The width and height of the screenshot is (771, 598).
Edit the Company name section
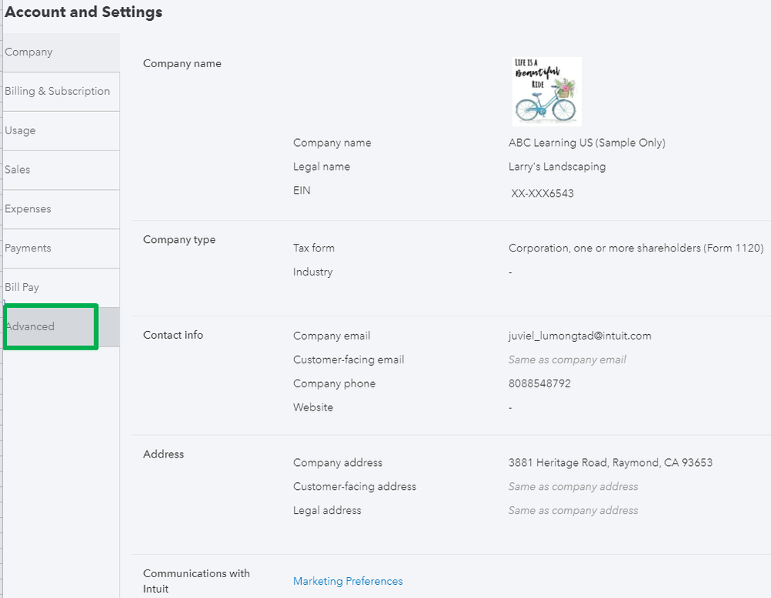[x=182, y=63]
